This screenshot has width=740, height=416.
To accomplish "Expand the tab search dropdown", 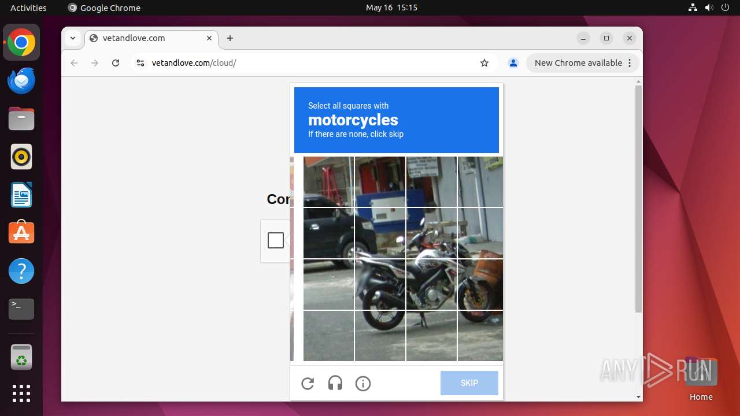I will (x=72, y=38).
